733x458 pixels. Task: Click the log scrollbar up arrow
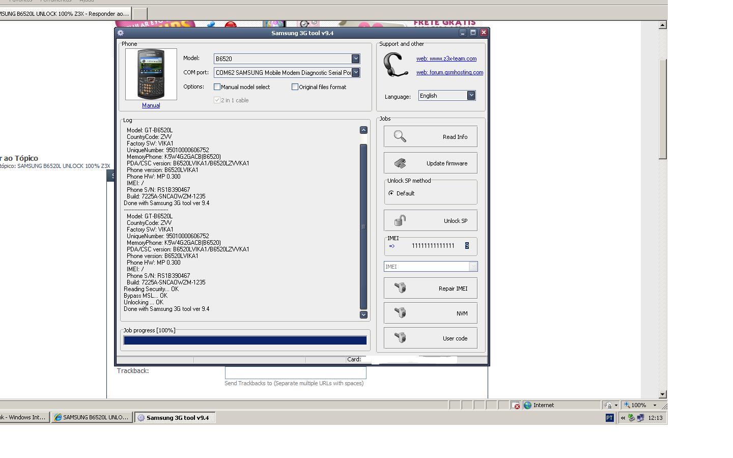click(x=363, y=130)
